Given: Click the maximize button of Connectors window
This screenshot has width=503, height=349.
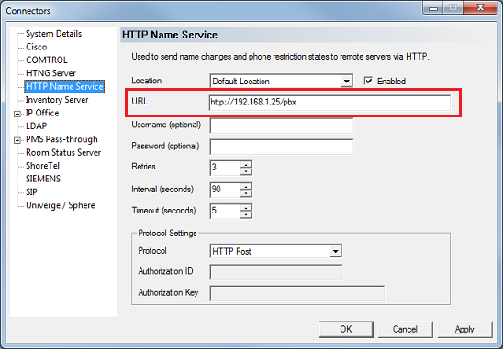Looking at the screenshot, I should [453, 7].
